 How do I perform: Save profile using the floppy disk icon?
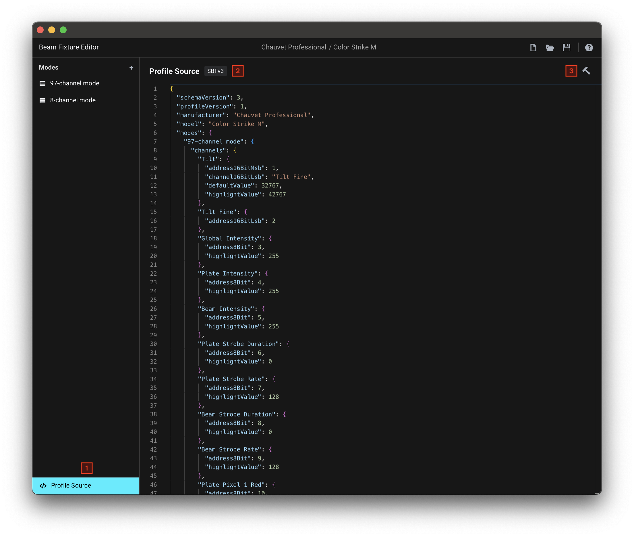click(x=566, y=47)
